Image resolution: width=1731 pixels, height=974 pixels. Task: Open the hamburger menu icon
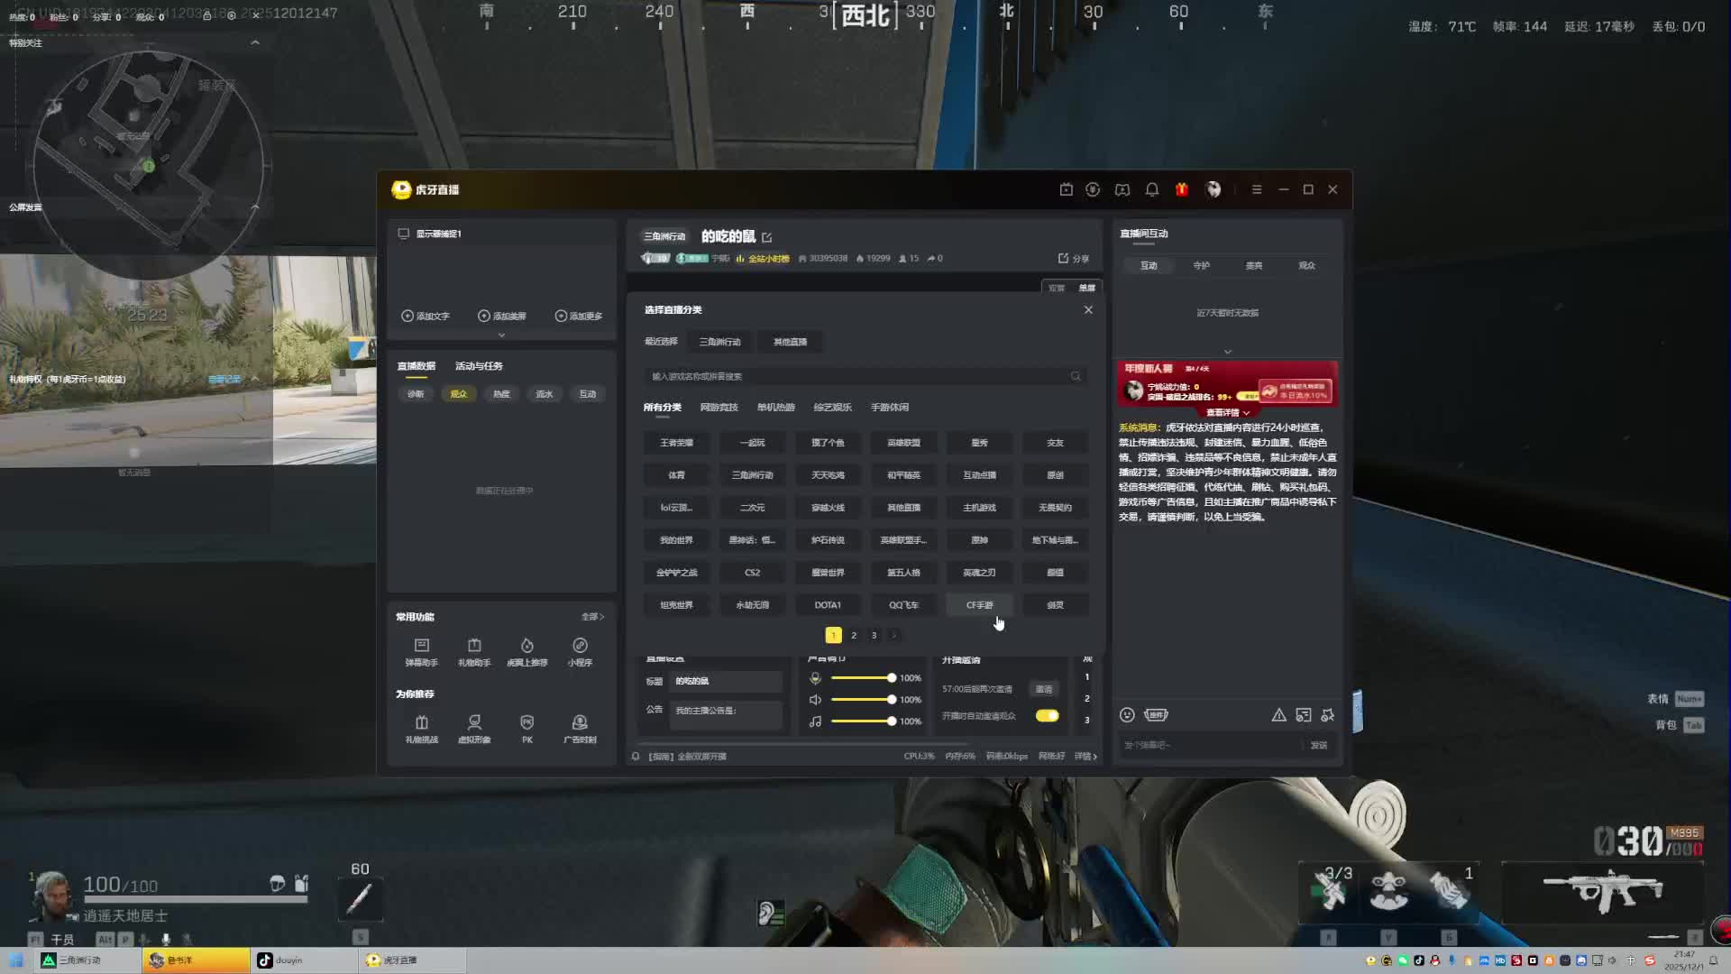(1256, 189)
